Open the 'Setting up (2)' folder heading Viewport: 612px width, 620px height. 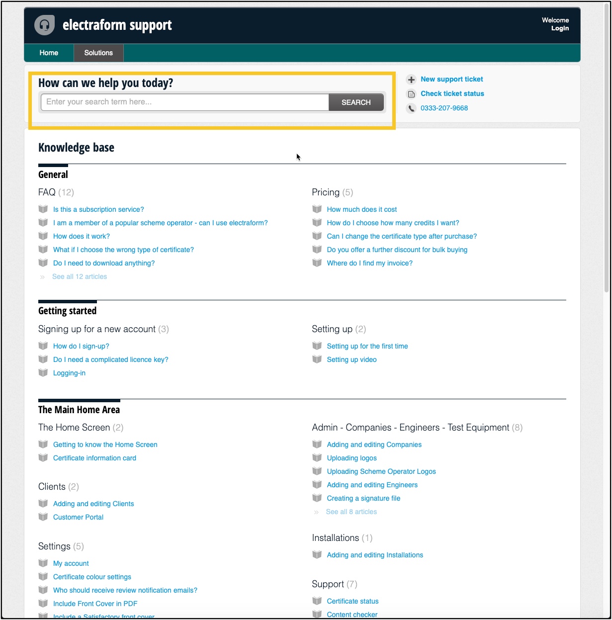click(x=339, y=329)
